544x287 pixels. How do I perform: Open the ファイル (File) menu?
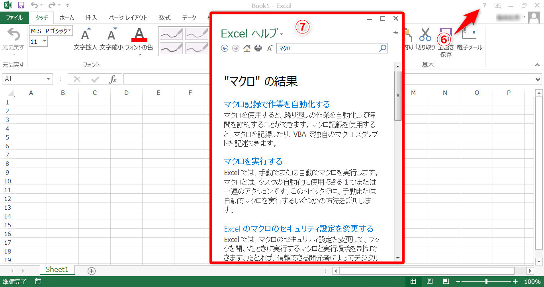[14, 18]
